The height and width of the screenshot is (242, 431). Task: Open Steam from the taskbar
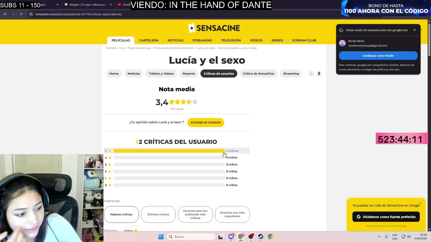tap(261, 237)
